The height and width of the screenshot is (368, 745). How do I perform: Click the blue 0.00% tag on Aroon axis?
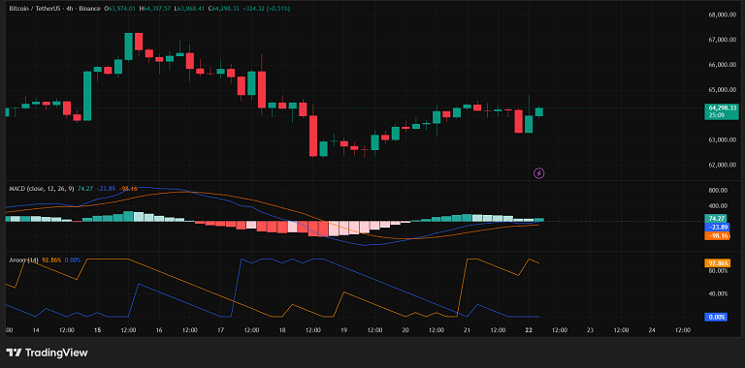[716, 317]
